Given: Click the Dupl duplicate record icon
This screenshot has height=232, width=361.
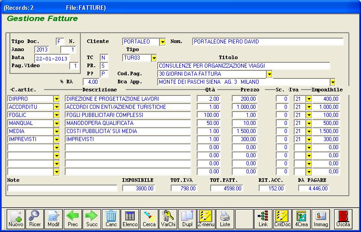Looking at the screenshot, I should (x=187, y=219).
